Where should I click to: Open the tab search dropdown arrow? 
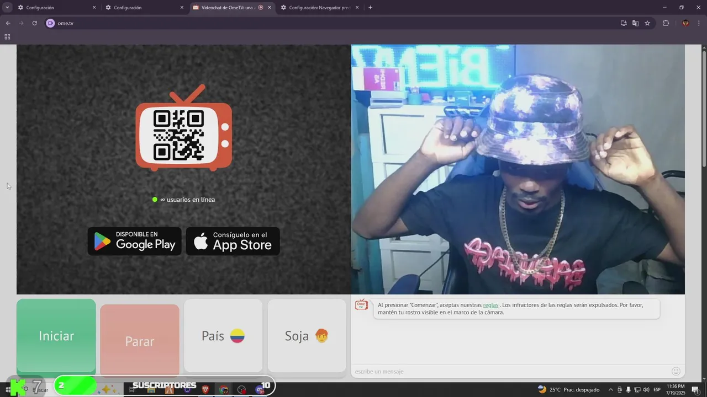click(7, 8)
